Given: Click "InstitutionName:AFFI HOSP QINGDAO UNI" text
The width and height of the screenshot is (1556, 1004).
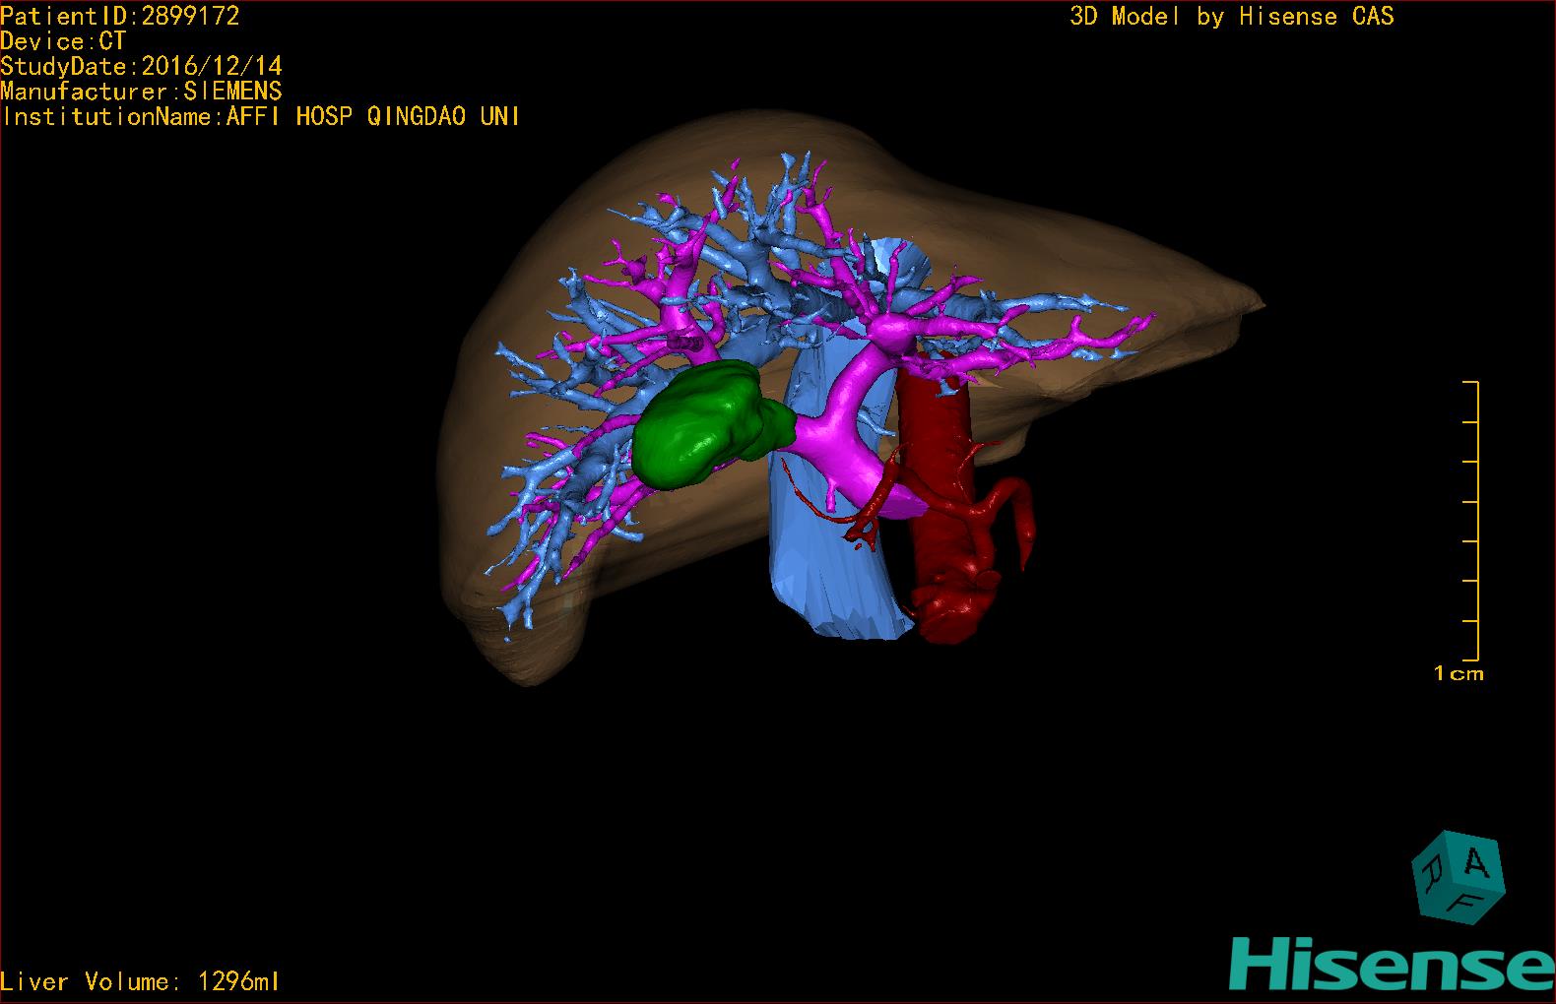Looking at the screenshot, I should [x=261, y=117].
